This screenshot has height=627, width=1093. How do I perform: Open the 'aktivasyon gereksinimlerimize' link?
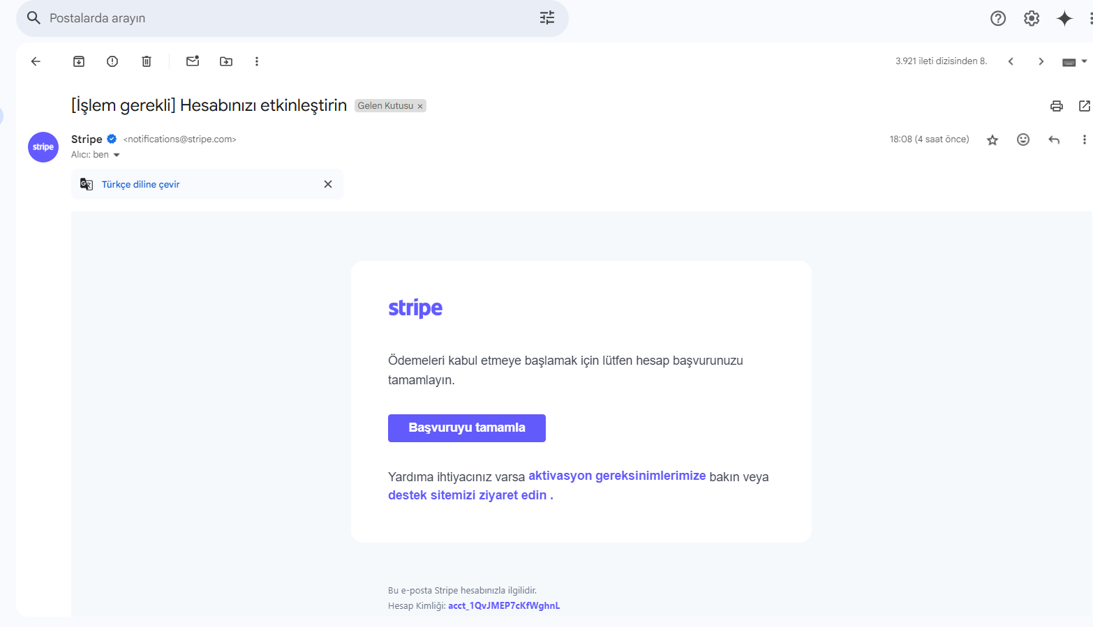[x=617, y=476]
